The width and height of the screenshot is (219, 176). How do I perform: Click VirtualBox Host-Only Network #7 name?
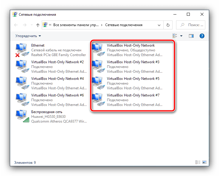[x=133, y=95]
